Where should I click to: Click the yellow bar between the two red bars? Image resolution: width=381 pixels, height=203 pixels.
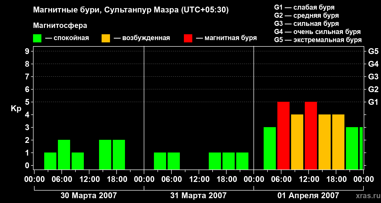pos(297,142)
